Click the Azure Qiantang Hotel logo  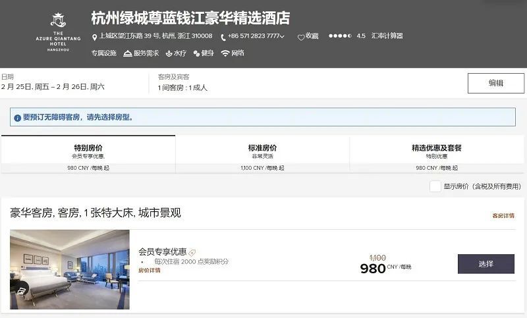coord(58,32)
